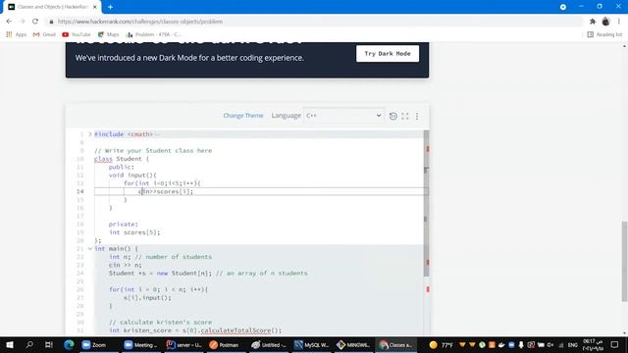628x353 pixels.
Task: Click the Change Theme link
Action: [243, 116]
